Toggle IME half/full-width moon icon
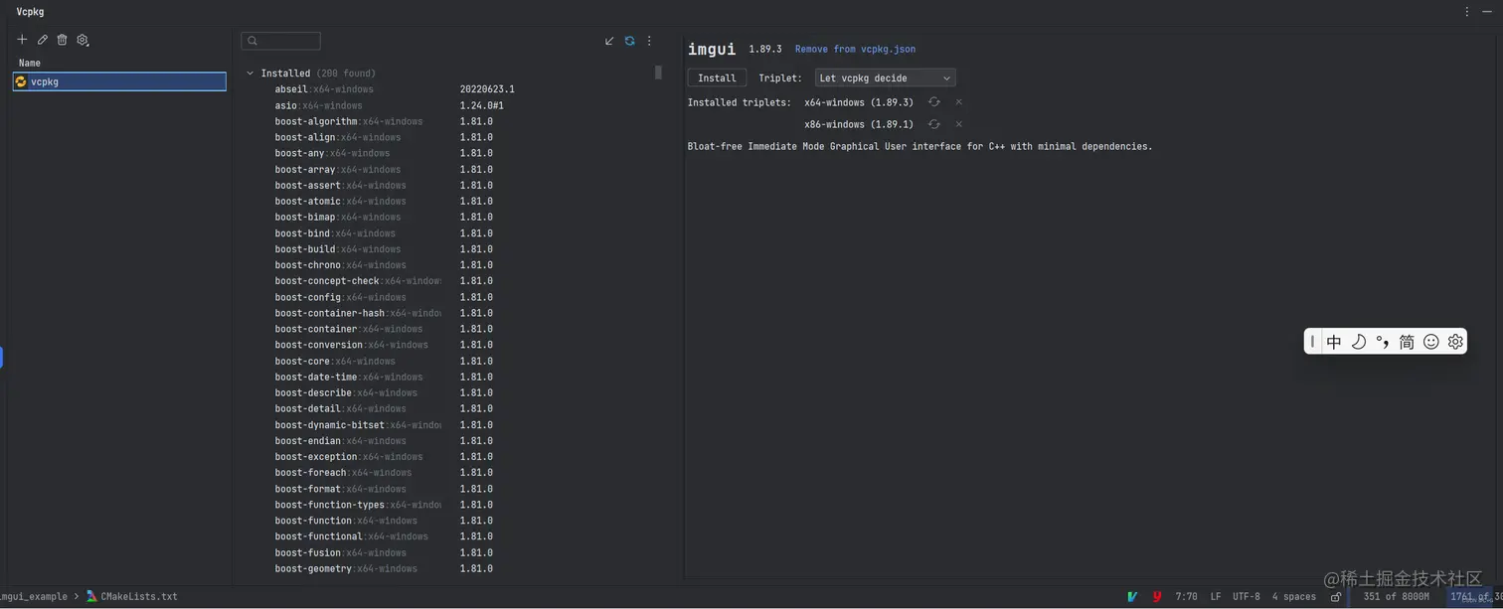The height and width of the screenshot is (609, 1503). click(x=1359, y=342)
